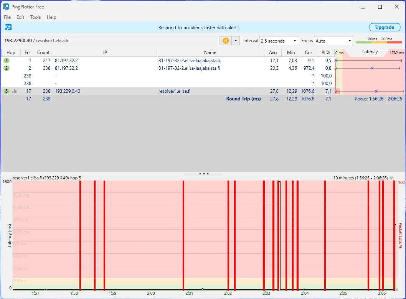Click the Upgrade button
The image size is (406, 299).
385,27
